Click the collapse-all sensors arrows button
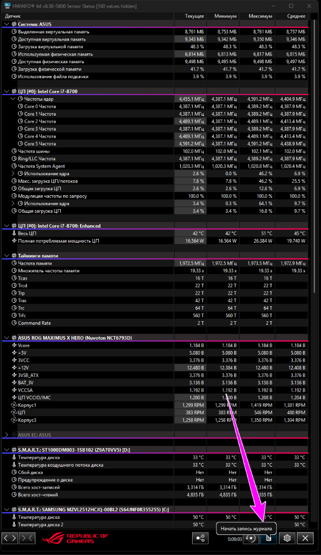Screen dimensions: 321x555 27,538
